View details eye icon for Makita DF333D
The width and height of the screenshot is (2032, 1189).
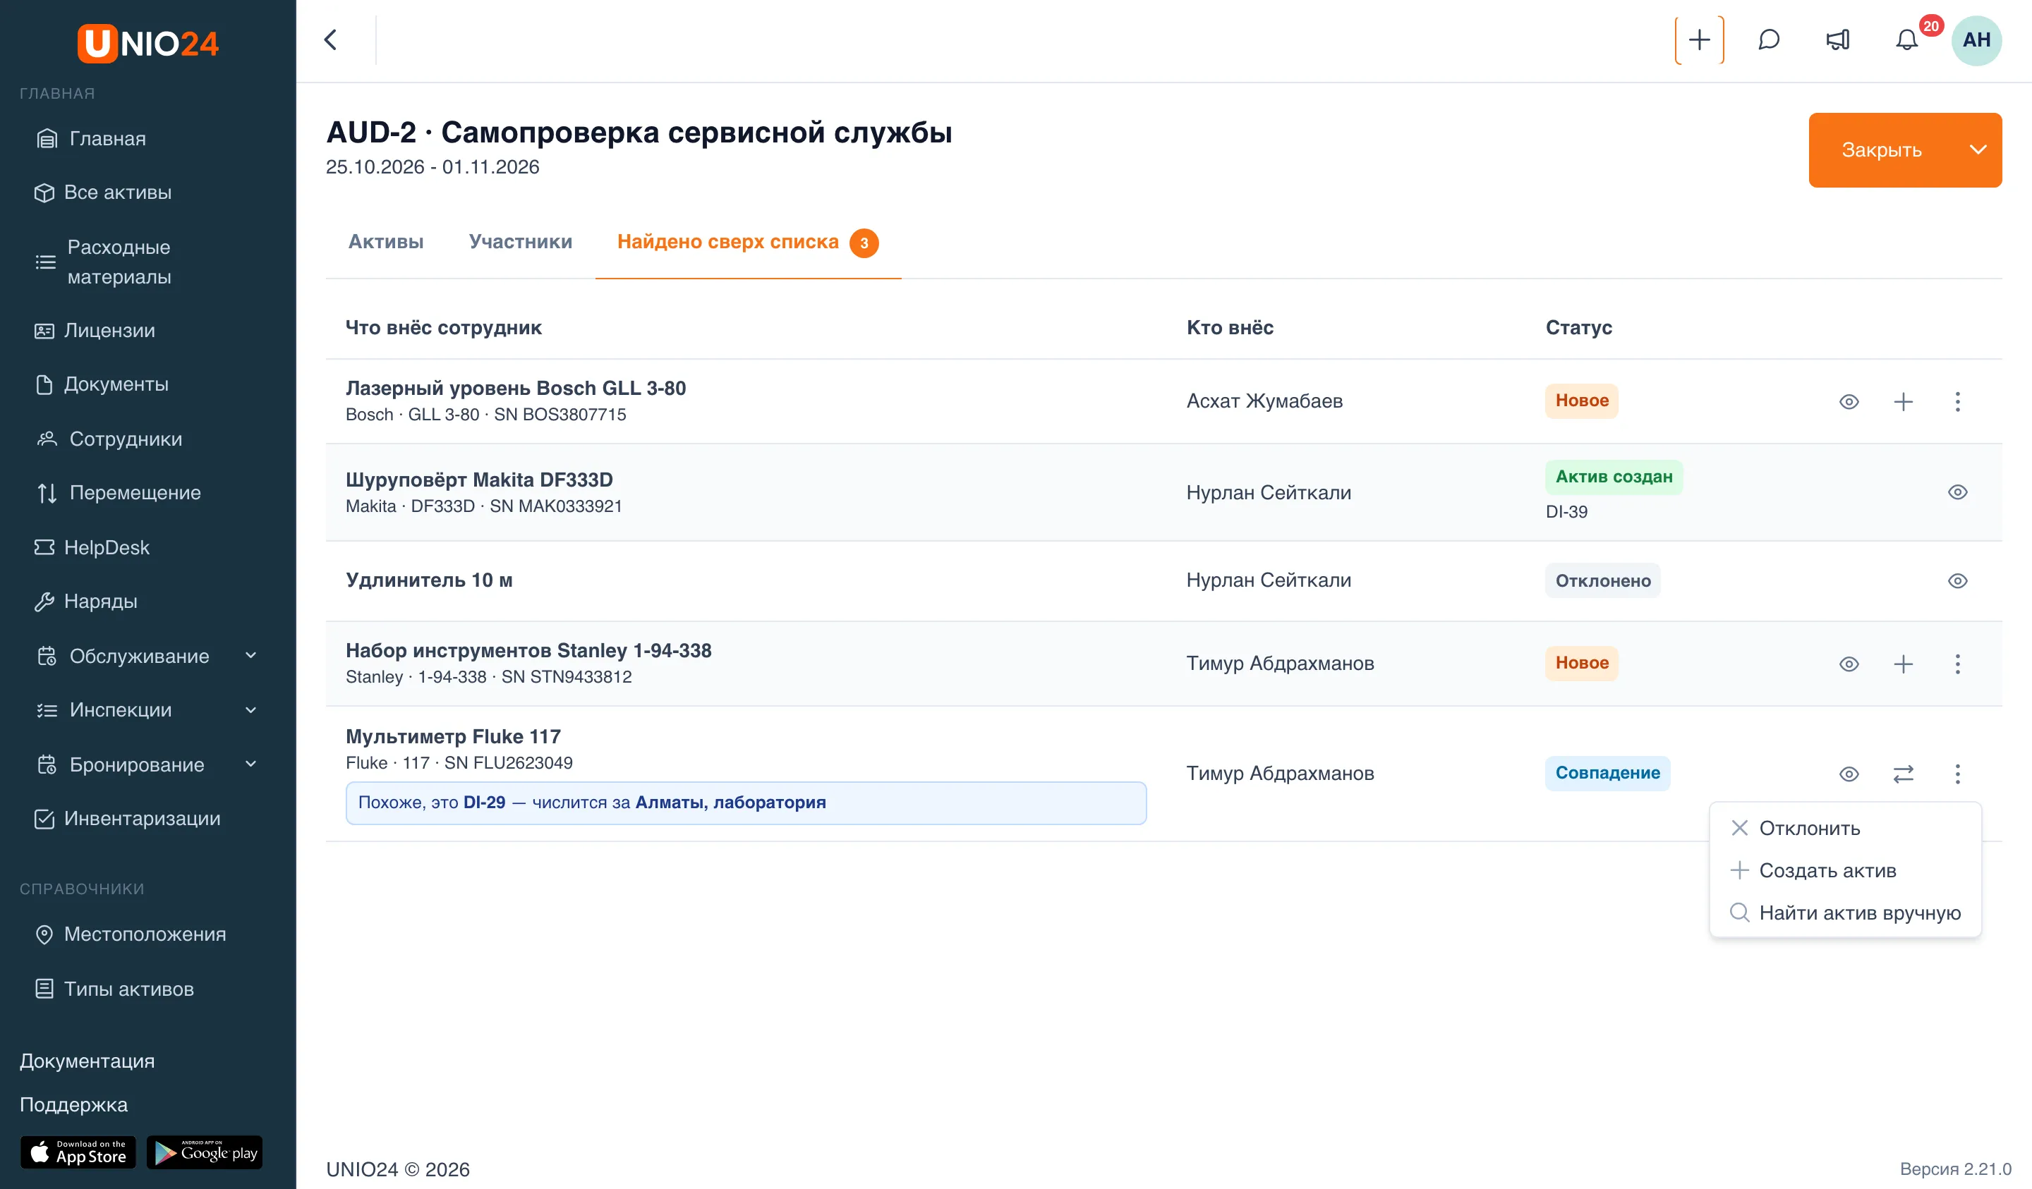point(1957,492)
